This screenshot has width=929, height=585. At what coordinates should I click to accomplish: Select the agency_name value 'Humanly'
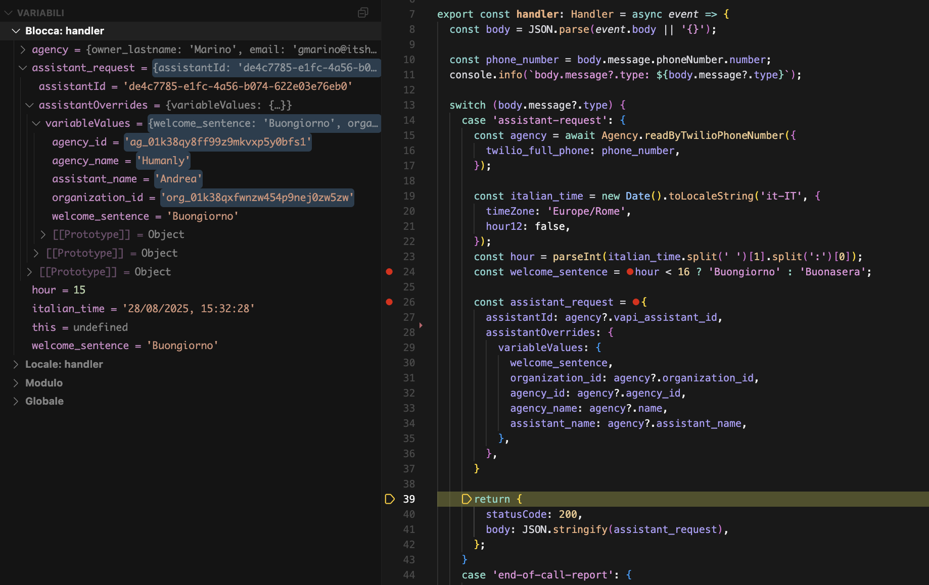click(x=163, y=161)
